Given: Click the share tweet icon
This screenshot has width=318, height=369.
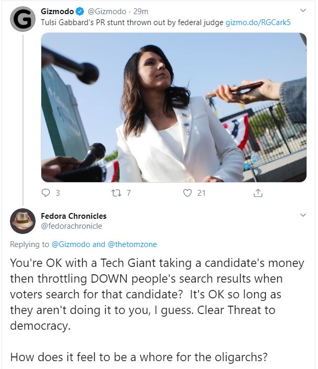Looking at the screenshot, I should (257, 193).
